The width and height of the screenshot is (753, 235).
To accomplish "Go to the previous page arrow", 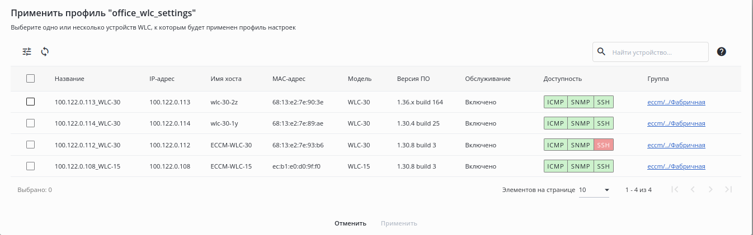I will (x=693, y=190).
